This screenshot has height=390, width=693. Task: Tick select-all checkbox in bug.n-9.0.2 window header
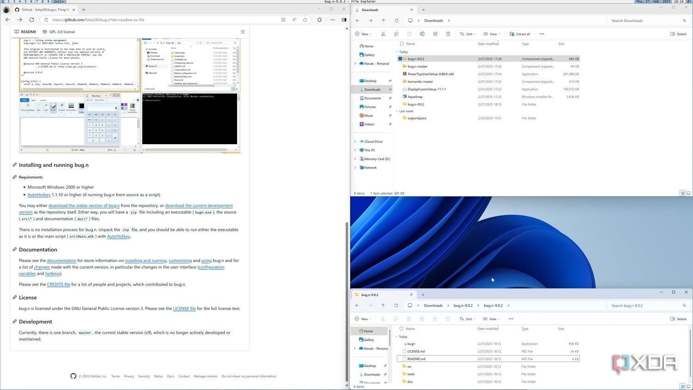point(401,329)
